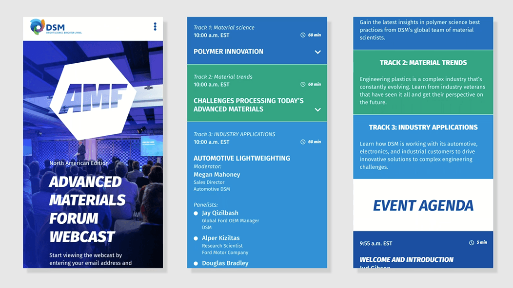Click the Track 3: INDUSTRY APPLICATIONS italic label

click(234, 134)
